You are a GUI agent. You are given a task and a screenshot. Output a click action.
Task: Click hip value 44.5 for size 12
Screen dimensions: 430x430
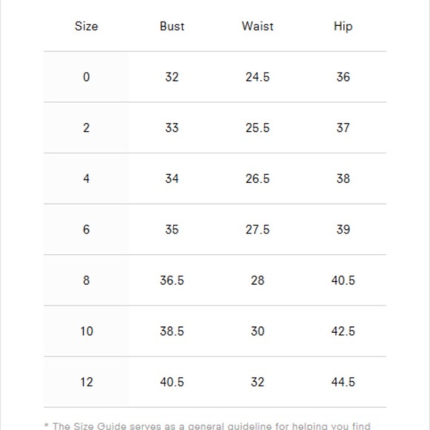[343, 382]
